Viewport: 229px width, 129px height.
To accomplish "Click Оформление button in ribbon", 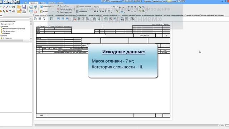I will click(x=82, y=11).
